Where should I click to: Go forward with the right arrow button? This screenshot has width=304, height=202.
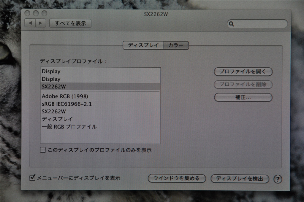tap(40, 23)
